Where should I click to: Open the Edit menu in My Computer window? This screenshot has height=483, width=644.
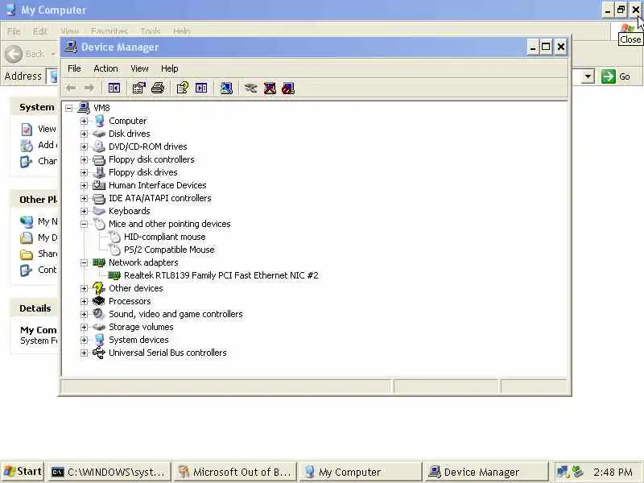[x=39, y=31]
